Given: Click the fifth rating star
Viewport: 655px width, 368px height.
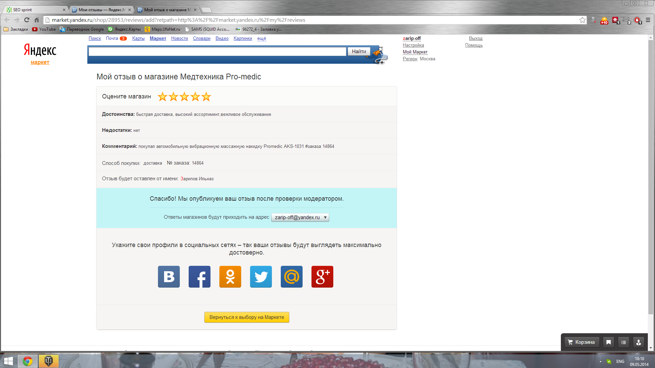Looking at the screenshot, I should click(206, 97).
